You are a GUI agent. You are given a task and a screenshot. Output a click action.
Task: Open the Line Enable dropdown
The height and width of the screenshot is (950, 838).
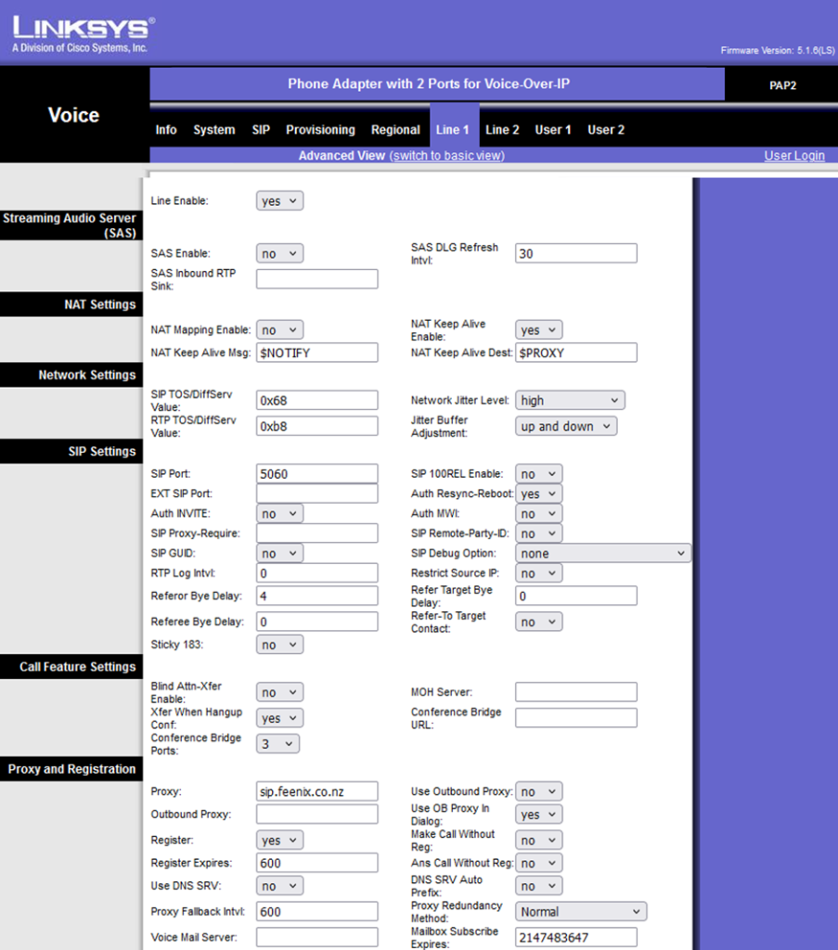[x=279, y=200]
